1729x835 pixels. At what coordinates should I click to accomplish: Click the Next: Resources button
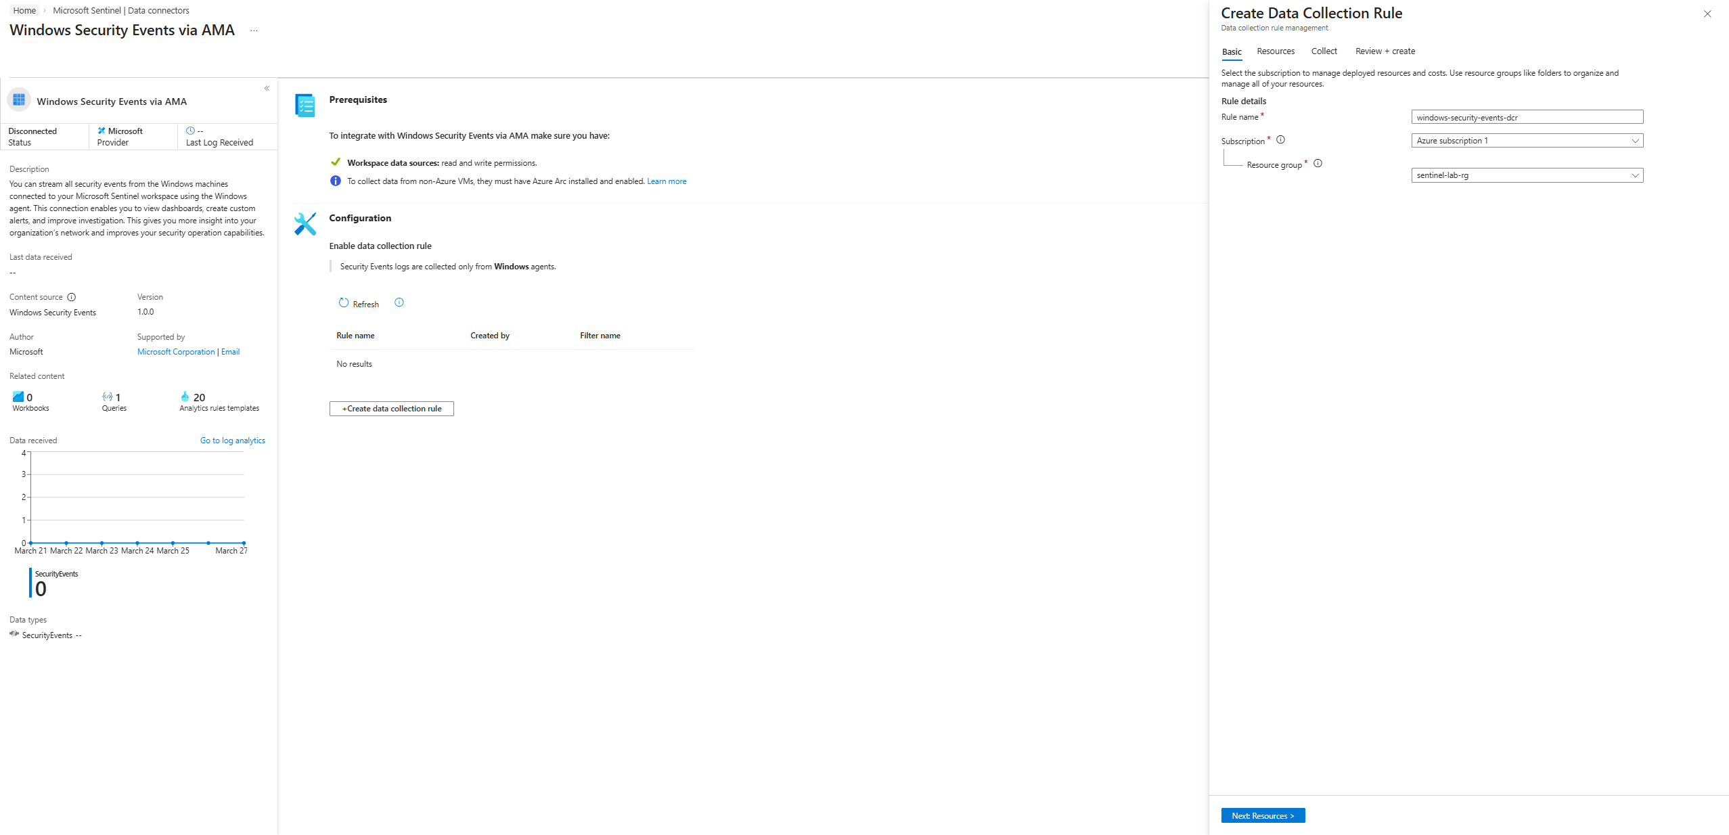[x=1262, y=815]
